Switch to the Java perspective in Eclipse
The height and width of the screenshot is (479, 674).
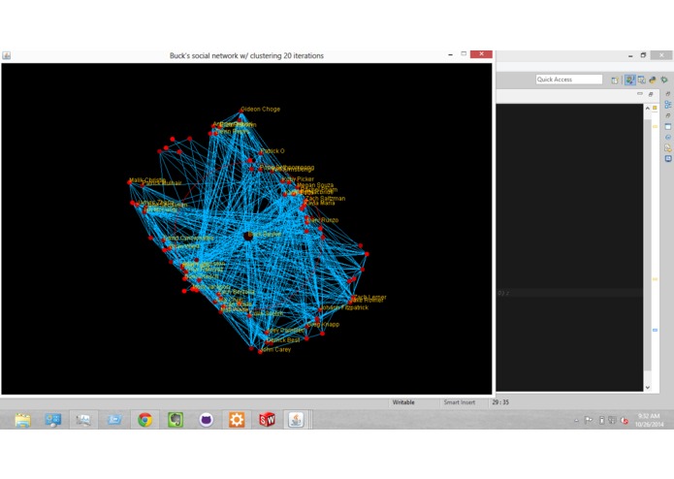[x=629, y=80]
